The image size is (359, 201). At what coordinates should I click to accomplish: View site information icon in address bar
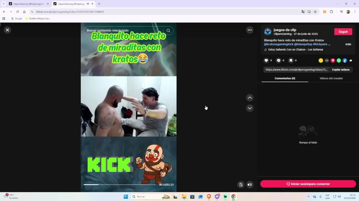tap(32, 12)
